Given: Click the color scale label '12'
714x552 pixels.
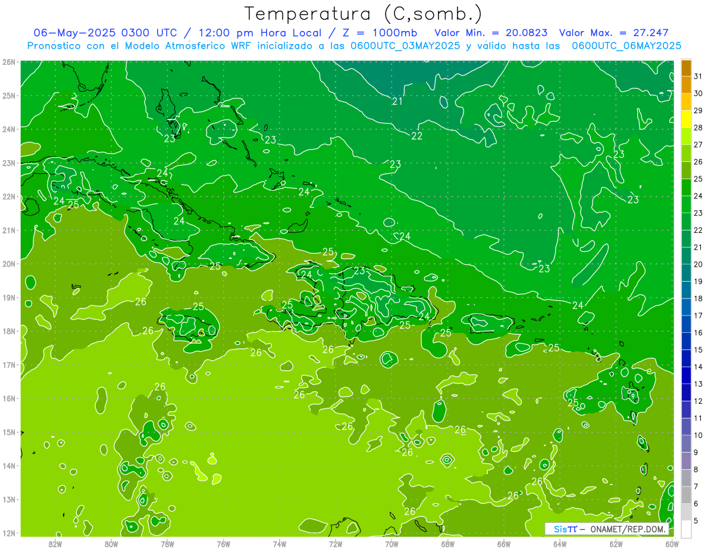Looking at the screenshot, I should (698, 401).
